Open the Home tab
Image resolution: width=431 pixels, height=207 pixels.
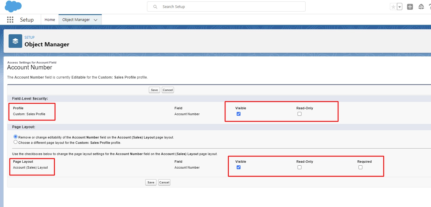pyautogui.click(x=50, y=20)
